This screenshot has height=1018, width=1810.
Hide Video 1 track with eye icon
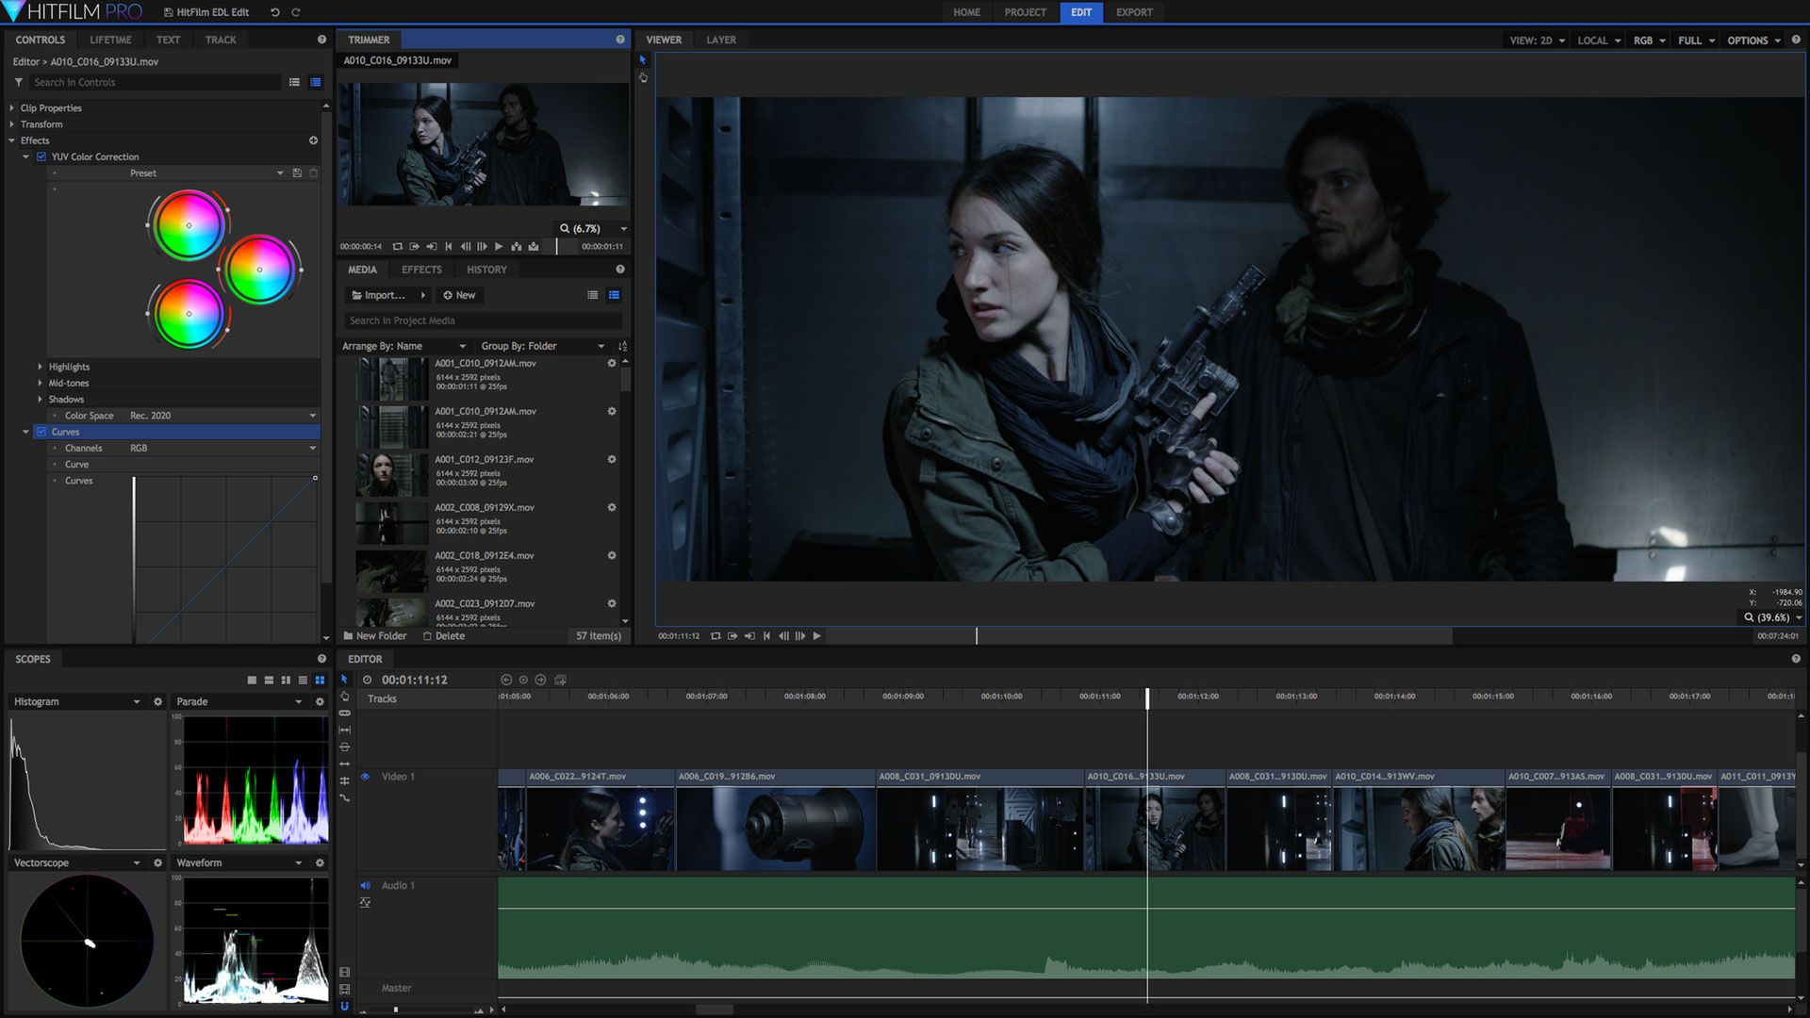(366, 777)
